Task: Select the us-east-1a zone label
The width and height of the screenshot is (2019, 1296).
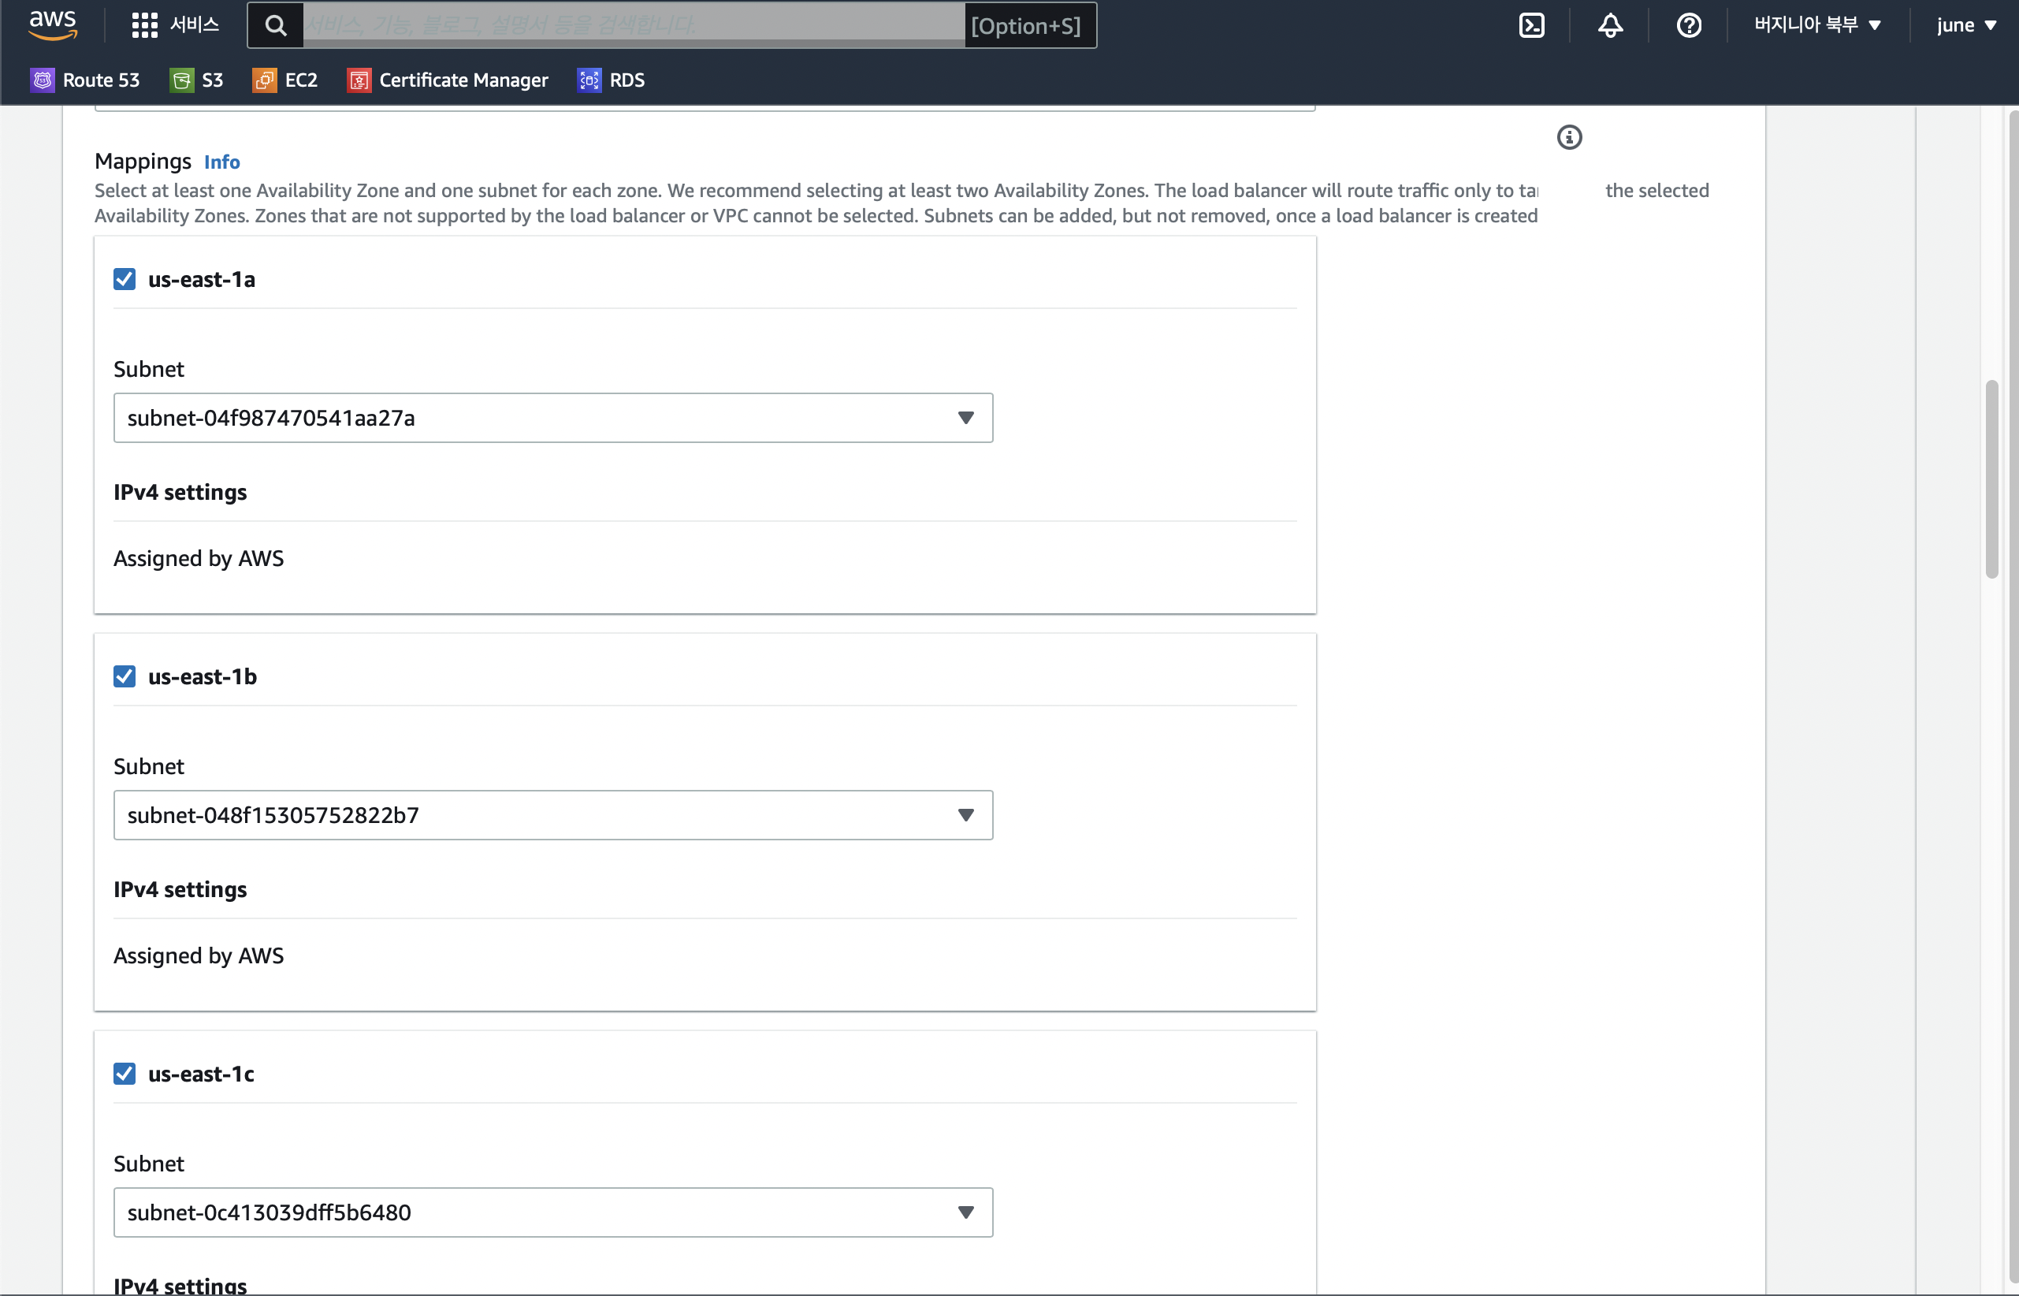Action: 202,278
